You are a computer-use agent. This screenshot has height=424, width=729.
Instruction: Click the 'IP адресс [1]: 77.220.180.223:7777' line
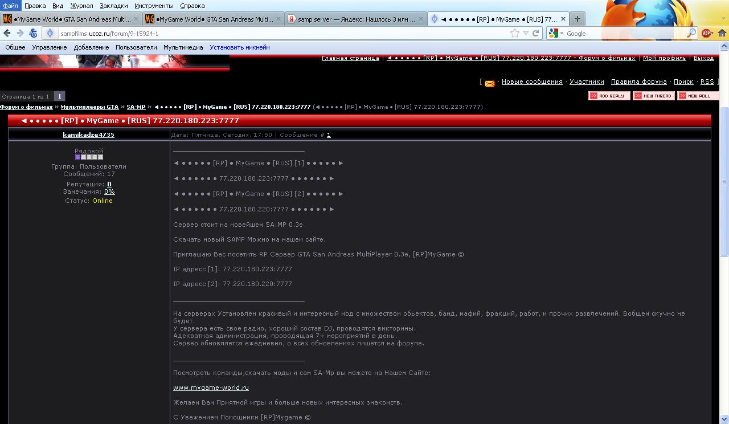point(232,269)
